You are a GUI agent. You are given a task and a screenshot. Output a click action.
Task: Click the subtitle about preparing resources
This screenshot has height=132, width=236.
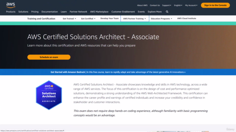[81, 45]
